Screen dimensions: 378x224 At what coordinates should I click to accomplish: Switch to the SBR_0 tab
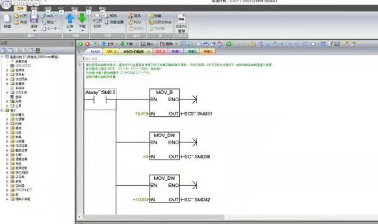(111, 52)
